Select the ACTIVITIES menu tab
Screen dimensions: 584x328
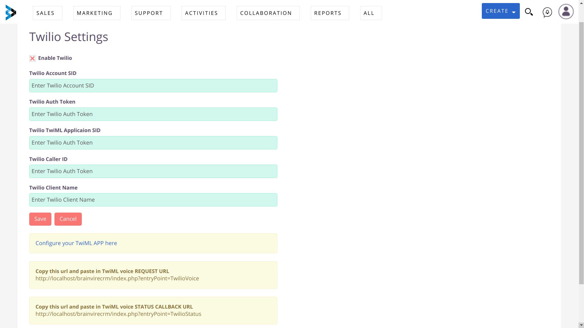point(201,13)
